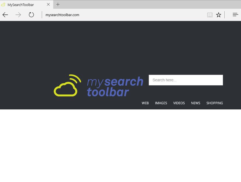Click inside the Search here input box

[186, 80]
